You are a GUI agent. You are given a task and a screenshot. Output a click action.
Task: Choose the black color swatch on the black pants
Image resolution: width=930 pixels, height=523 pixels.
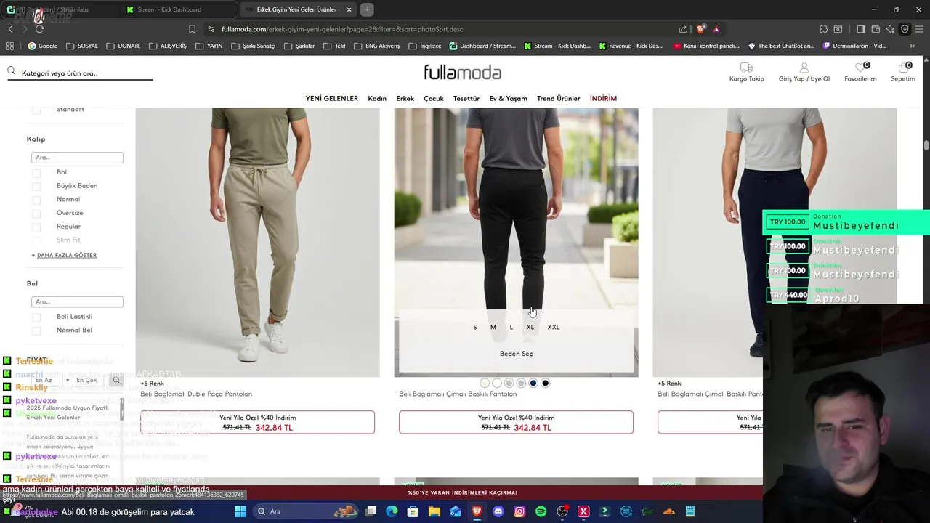point(546,383)
